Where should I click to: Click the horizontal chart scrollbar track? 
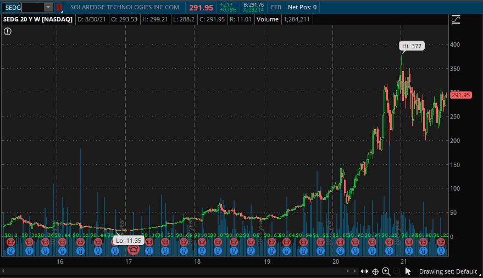coord(176,271)
